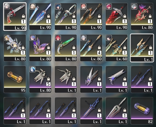Screen dimensions: 156x127
Task: Select the purple energy tube item with count 82
Action: pyautogui.click(x=142, y=111)
